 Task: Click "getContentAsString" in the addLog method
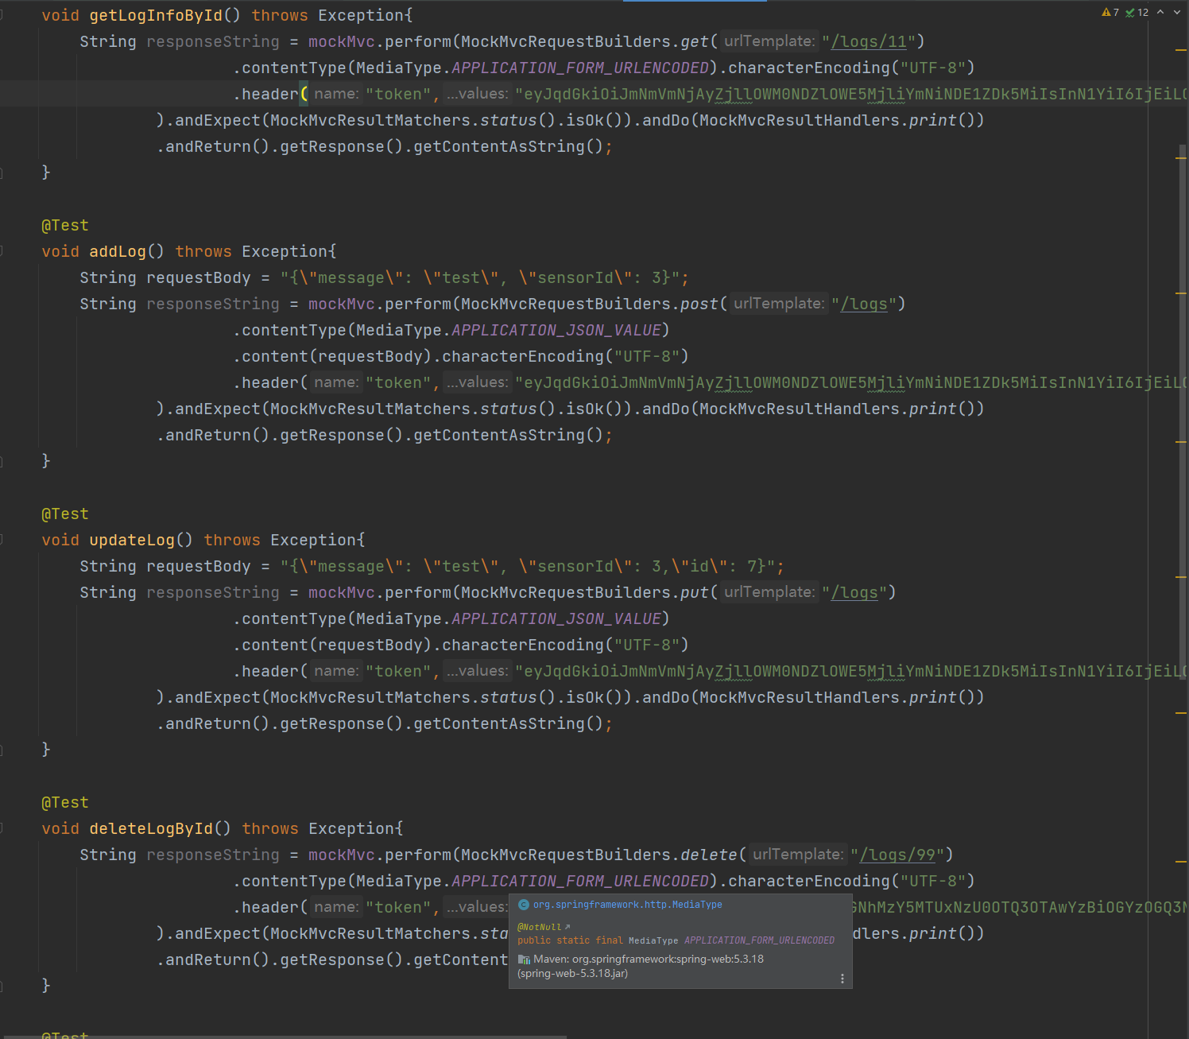499,435
